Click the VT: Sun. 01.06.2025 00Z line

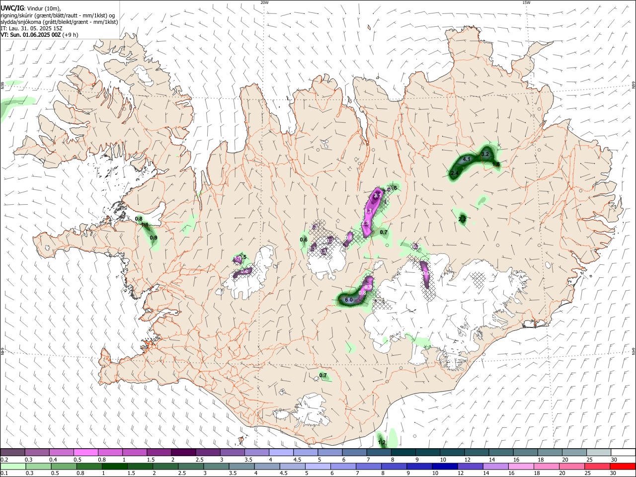coord(39,35)
